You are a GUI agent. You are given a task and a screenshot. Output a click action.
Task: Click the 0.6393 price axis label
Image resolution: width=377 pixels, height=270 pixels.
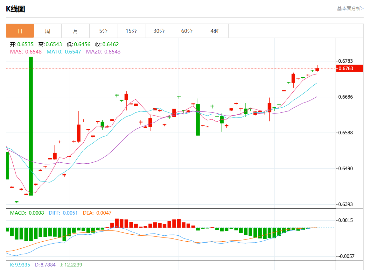(346, 204)
